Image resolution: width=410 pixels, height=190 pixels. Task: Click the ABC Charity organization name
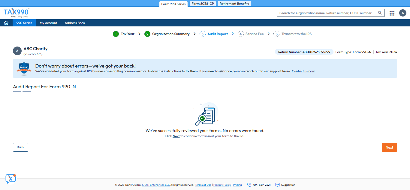(35, 49)
